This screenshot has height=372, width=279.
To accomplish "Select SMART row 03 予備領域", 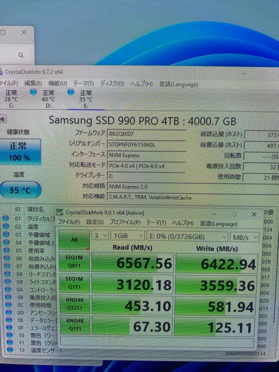I will (x=29, y=235).
